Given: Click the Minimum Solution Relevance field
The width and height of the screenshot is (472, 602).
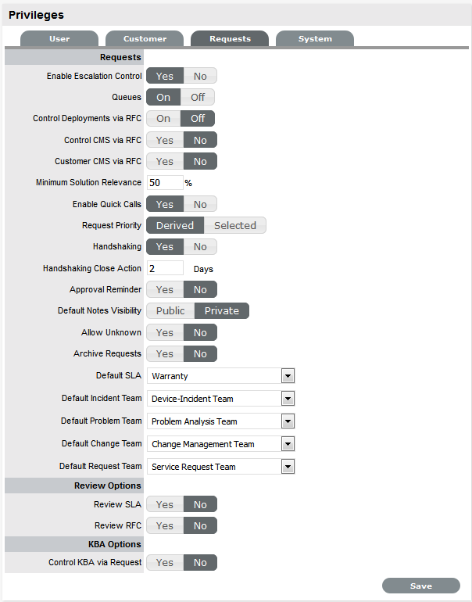Looking at the screenshot, I should coord(164,183).
